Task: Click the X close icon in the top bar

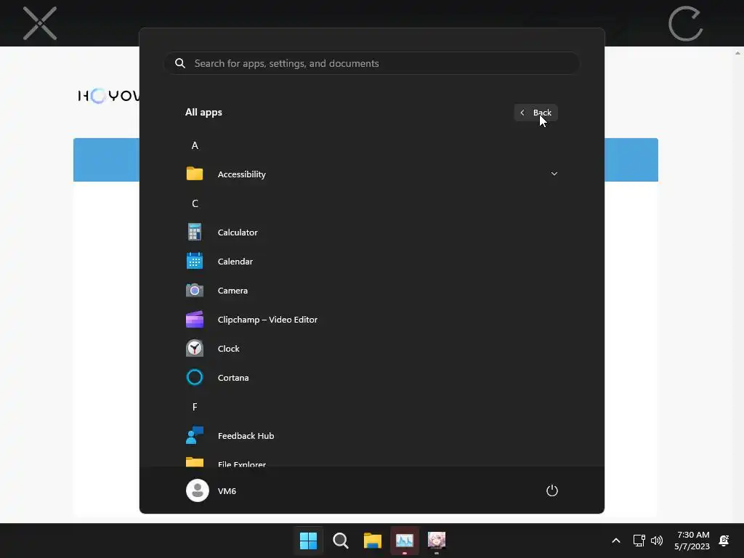Action: (x=40, y=23)
